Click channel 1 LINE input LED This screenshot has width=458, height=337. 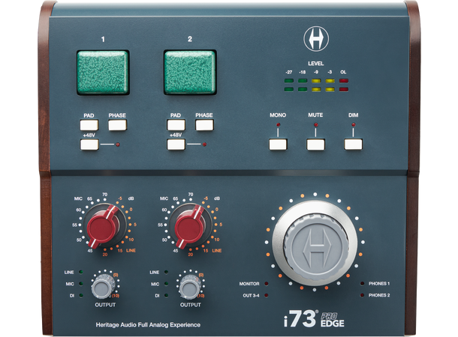(81, 272)
